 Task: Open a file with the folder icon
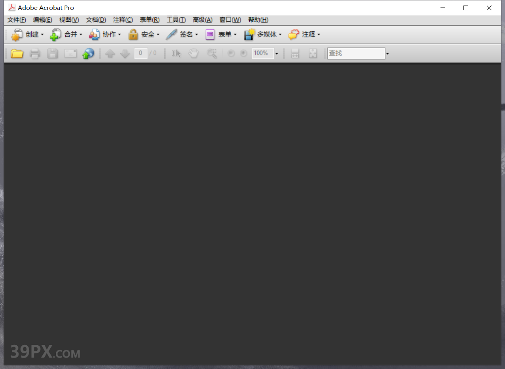coord(17,53)
